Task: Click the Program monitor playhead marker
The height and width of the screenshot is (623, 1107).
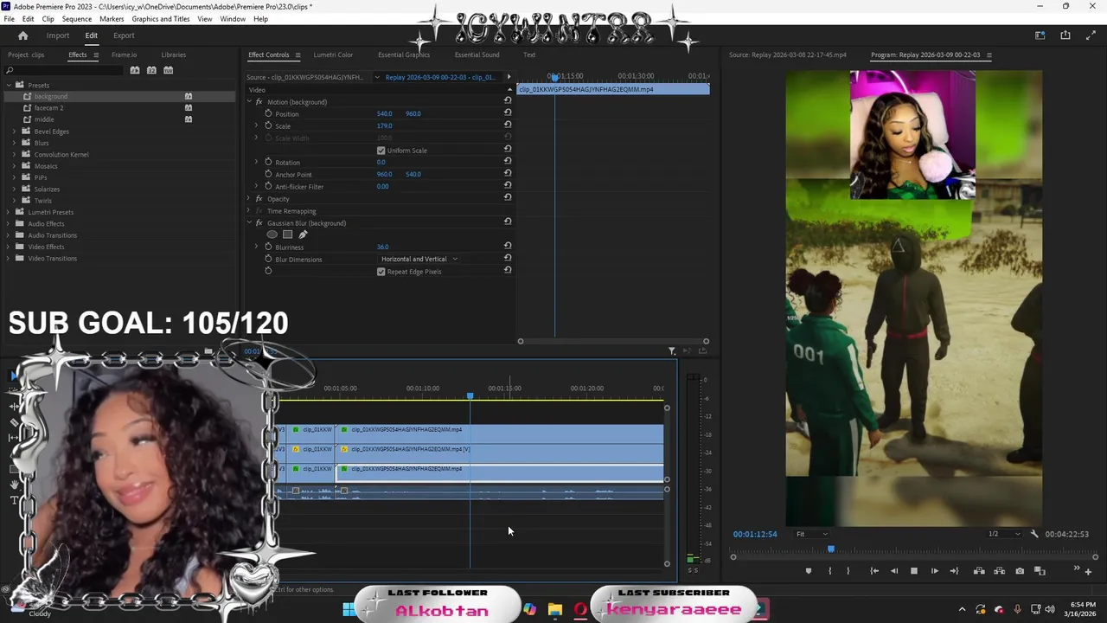Action: [x=831, y=549]
